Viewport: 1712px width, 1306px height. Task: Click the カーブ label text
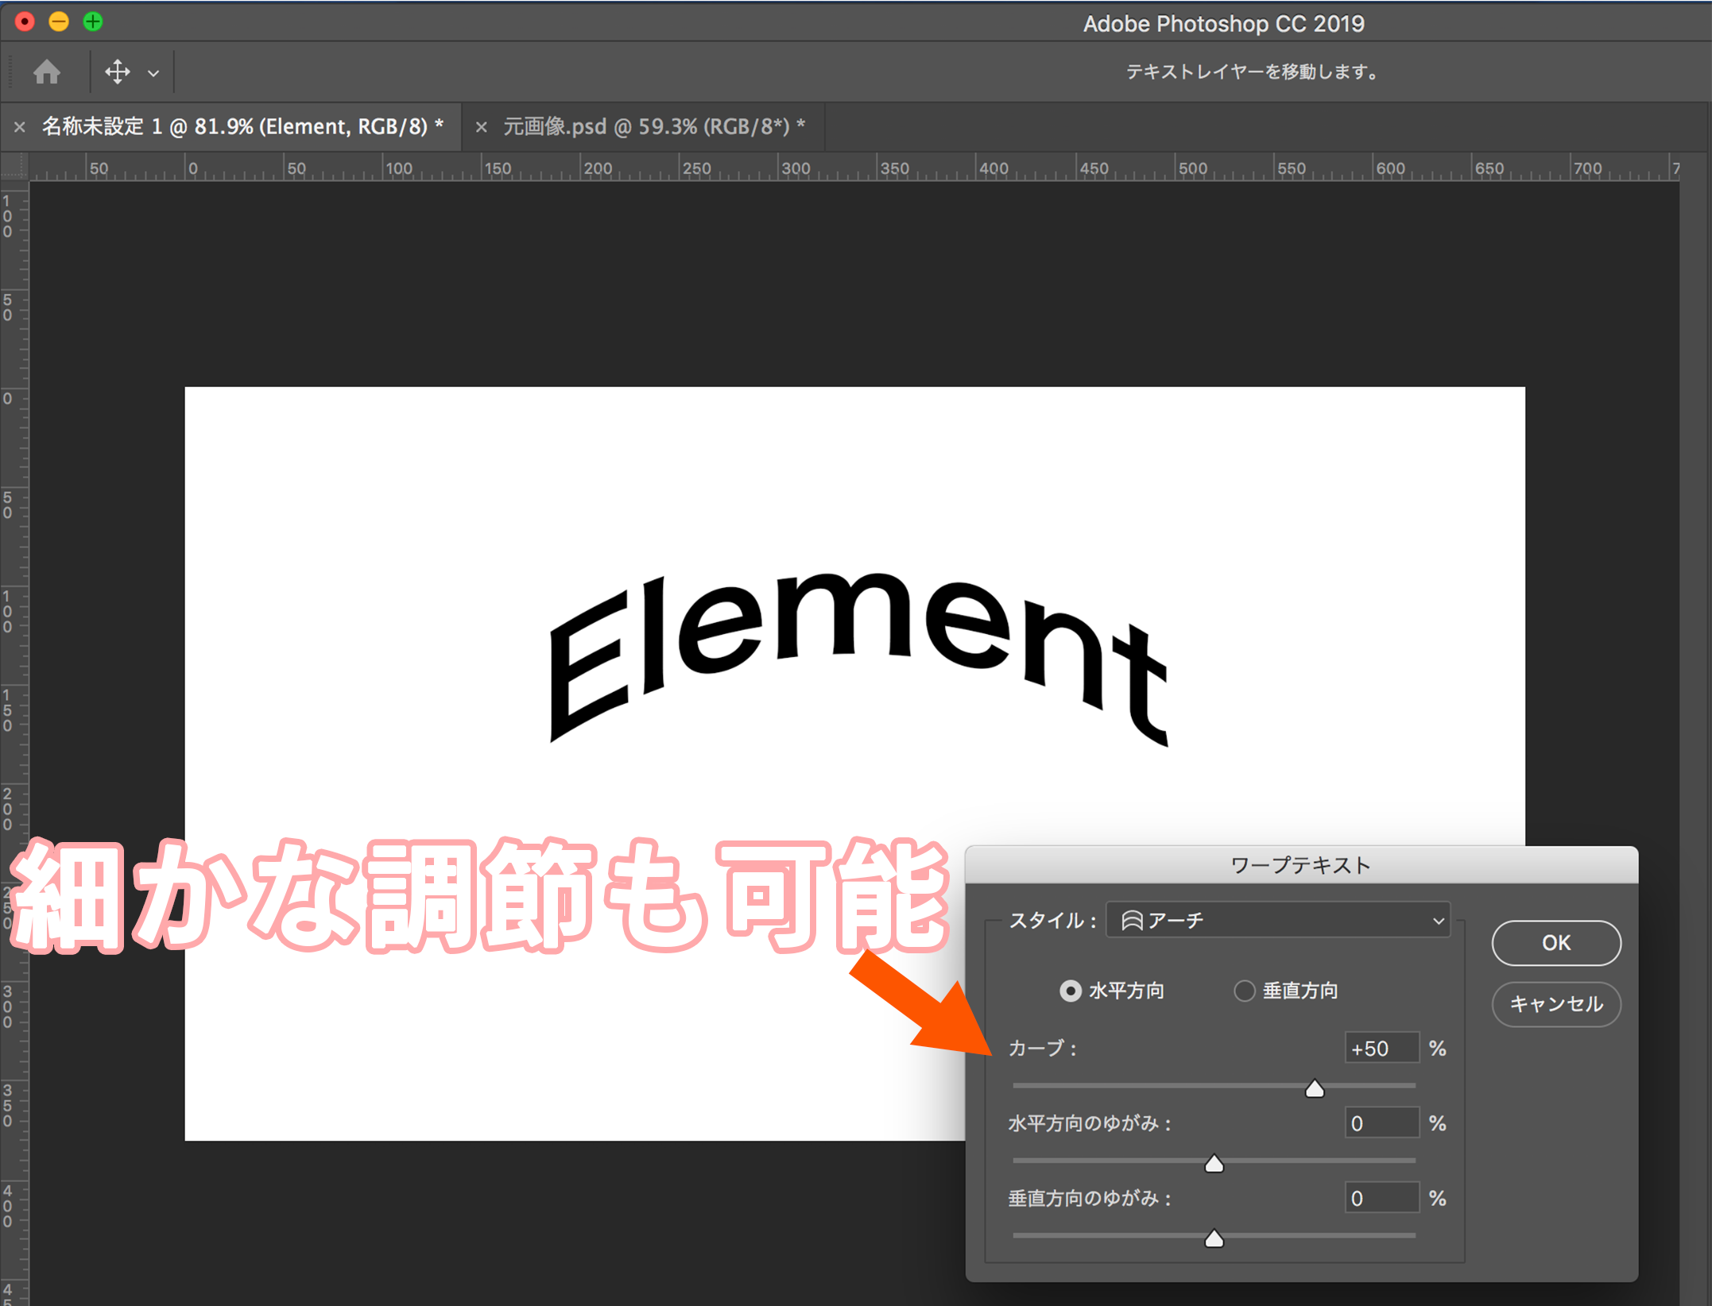pos(1042,1048)
